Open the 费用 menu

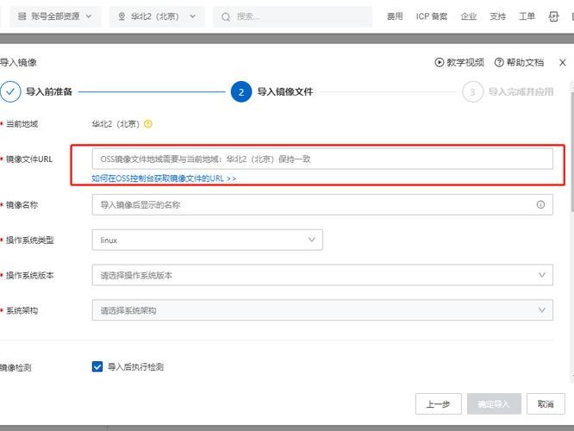point(395,16)
